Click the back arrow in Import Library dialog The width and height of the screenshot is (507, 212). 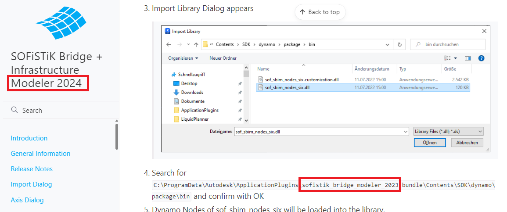(169, 45)
